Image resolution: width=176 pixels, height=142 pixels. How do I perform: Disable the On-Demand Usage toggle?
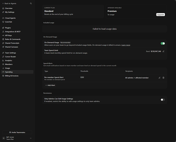point(163,43)
